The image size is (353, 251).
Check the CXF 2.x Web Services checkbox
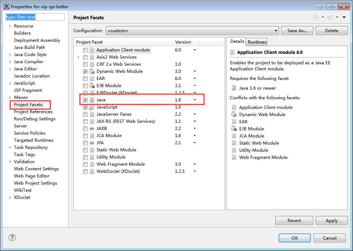(85, 65)
